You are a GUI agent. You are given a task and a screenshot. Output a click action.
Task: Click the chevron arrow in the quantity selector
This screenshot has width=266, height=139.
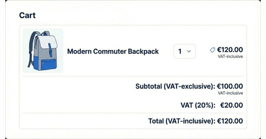pyautogui.click(x=189, y=51)
